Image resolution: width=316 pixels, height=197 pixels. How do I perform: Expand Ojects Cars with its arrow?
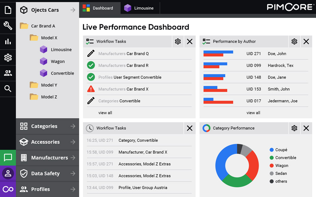[x=73, y=10]
